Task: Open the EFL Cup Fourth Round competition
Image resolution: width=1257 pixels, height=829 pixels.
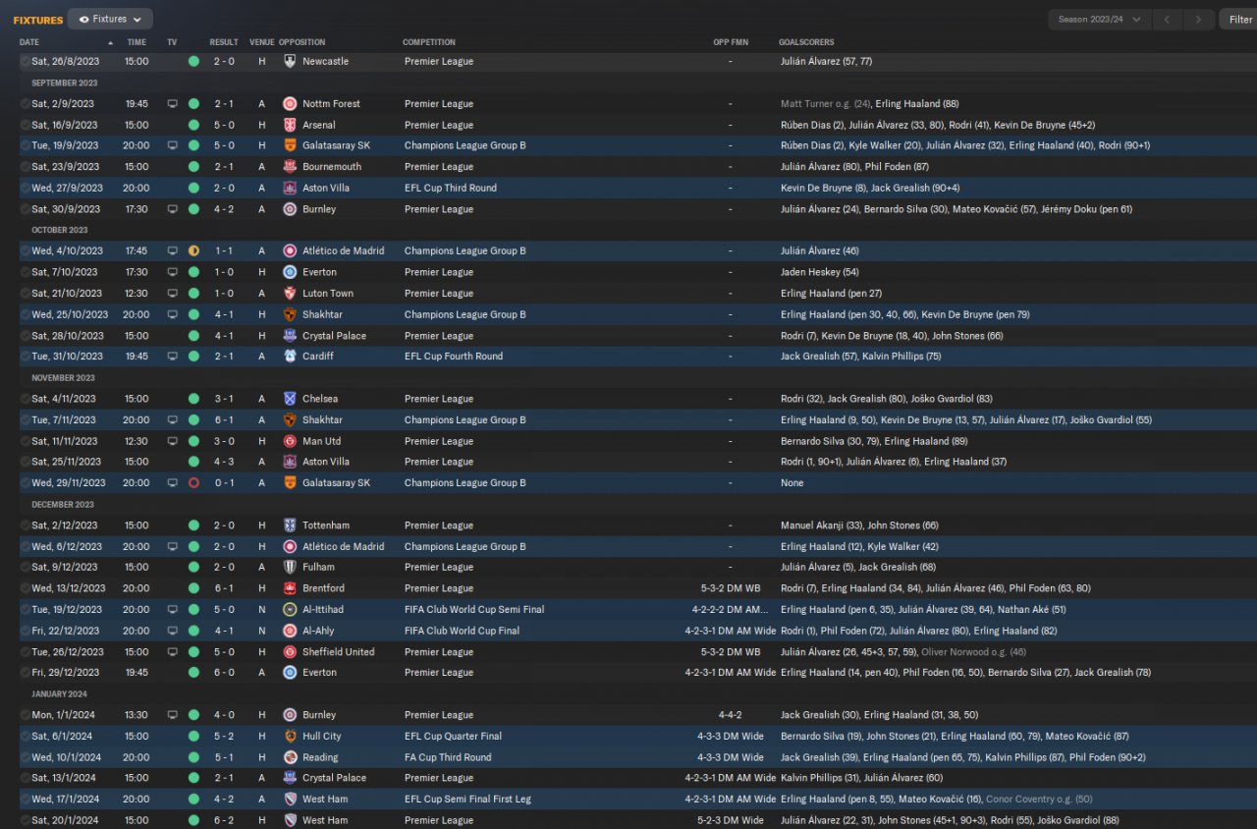Action: (x=454, y=356)
